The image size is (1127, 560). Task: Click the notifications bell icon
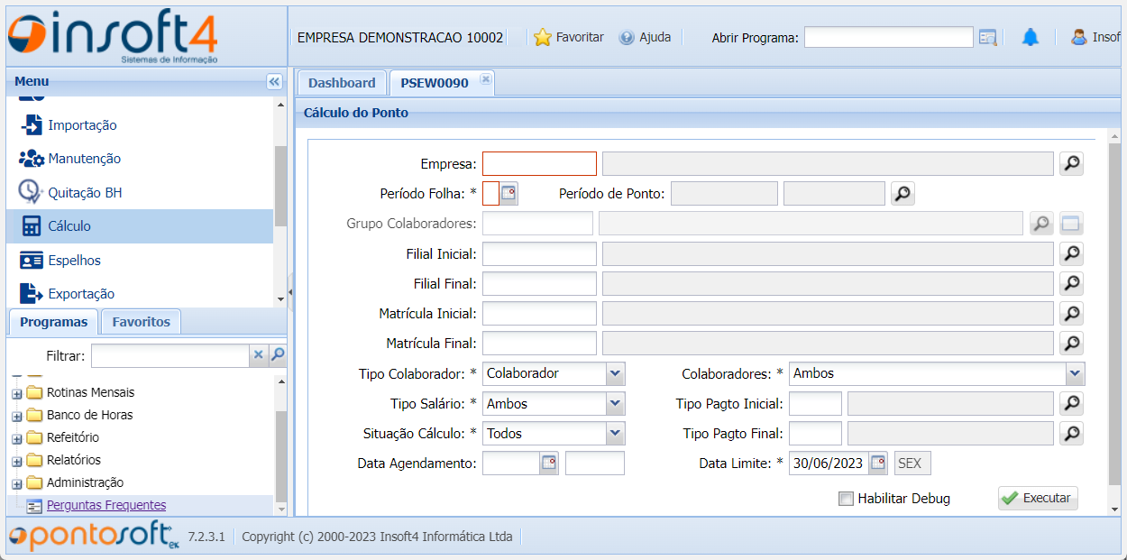1030,37
